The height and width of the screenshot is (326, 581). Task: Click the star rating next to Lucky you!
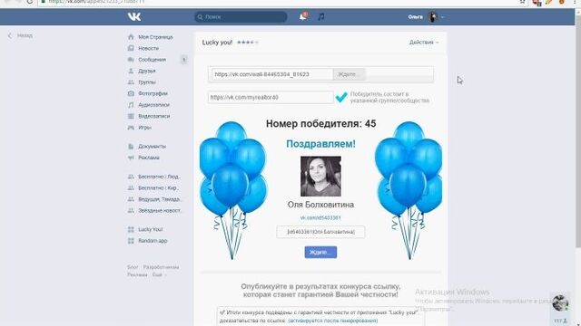pos(248,43)
